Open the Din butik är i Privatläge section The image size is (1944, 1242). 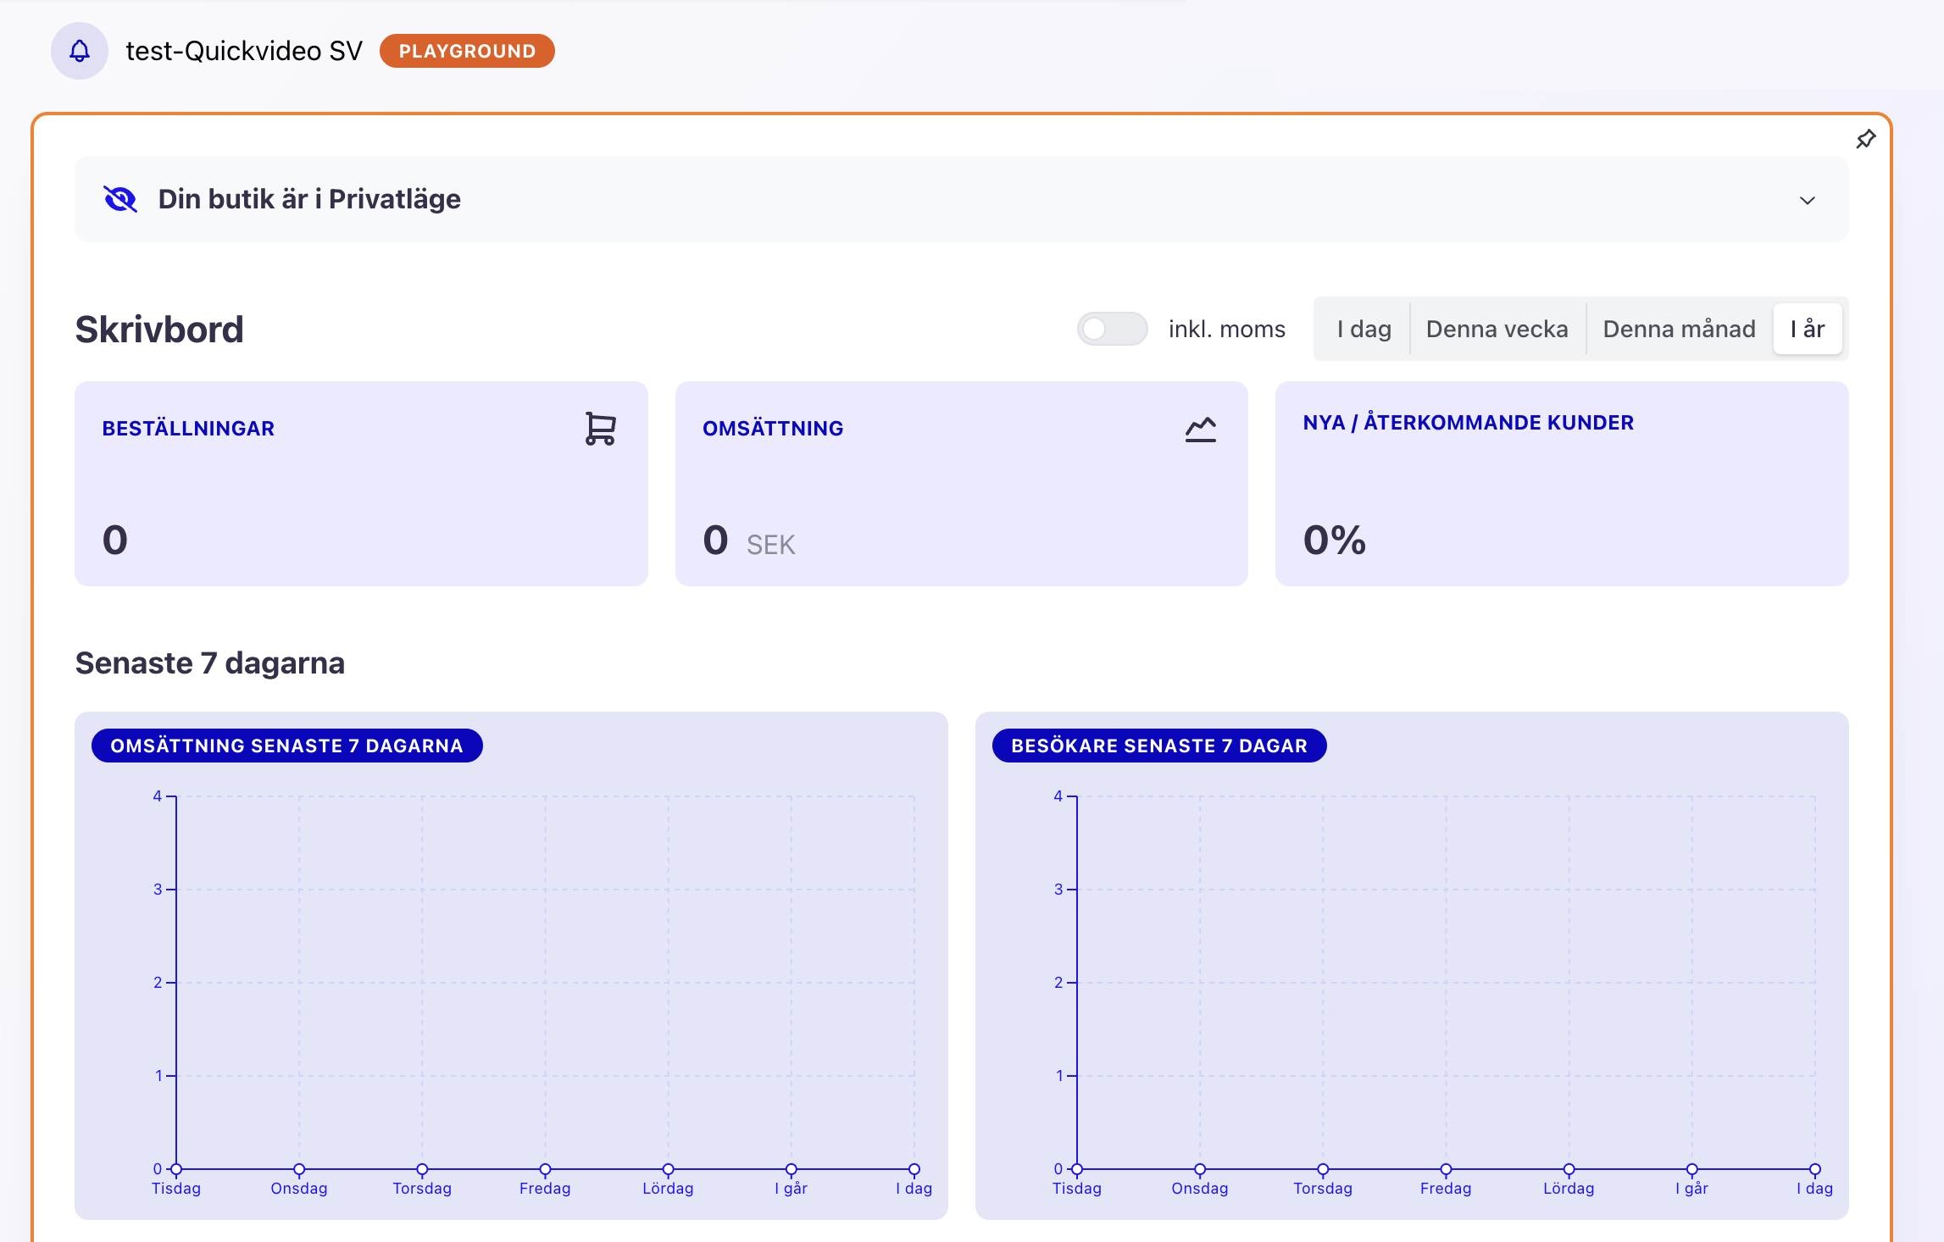(x=309, y=199)
